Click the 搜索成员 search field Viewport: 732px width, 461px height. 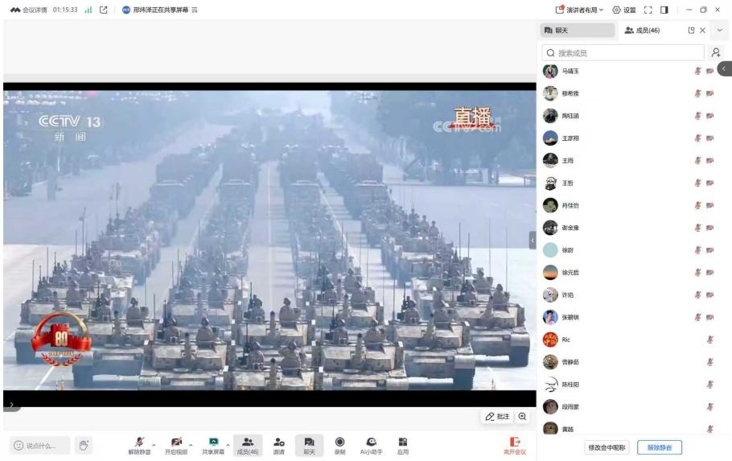point(623,52)
